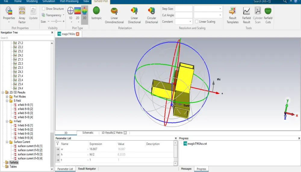Switch to the Schematic tab
The width and height of the screenshot is (301, 172).
click(88, 133)
